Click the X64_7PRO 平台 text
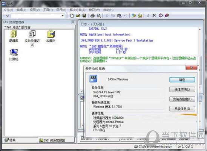Image resolution: width=207 pixels, height=151 pixels. (x=103, y=96)
